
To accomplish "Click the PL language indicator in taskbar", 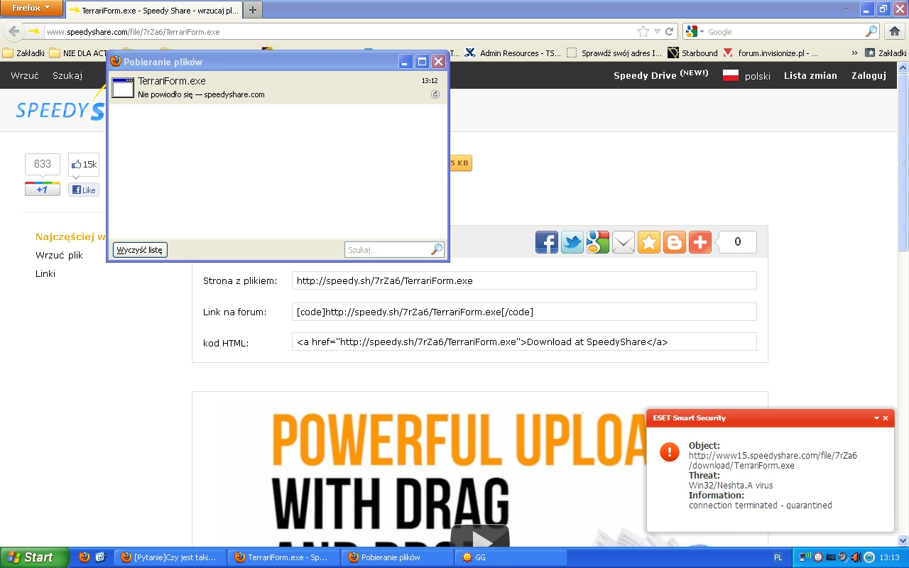I will (778, 557).
